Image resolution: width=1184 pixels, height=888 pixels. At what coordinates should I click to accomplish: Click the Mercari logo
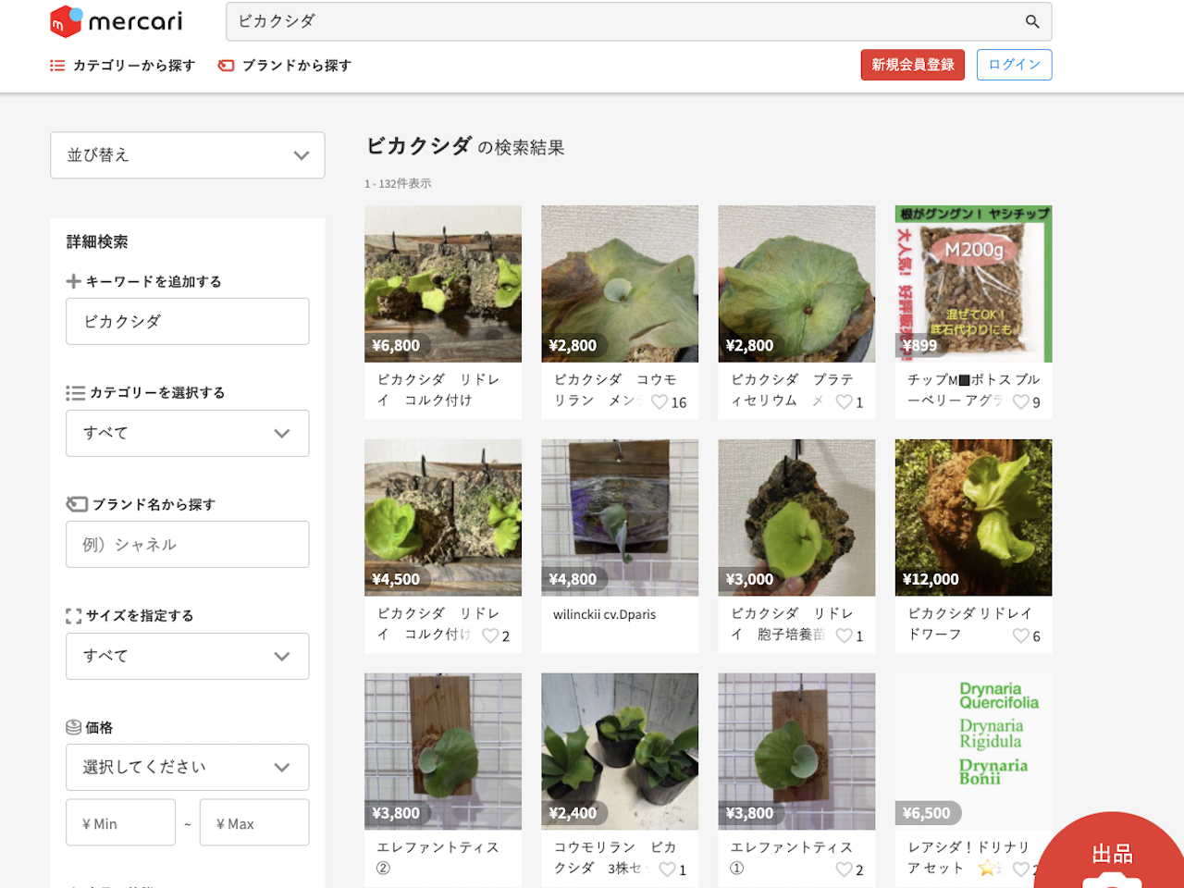(116, 21)
